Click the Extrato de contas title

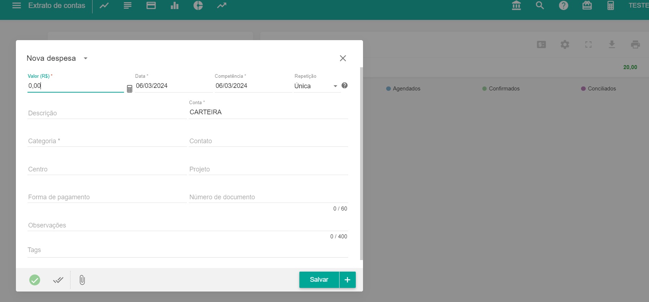pyautogui.click(x=57, y=5)
